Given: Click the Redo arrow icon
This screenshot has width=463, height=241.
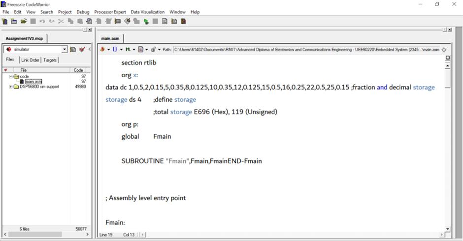Looking at the screenshot, I should [52, 21].
